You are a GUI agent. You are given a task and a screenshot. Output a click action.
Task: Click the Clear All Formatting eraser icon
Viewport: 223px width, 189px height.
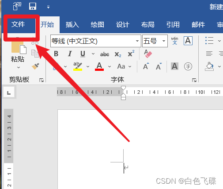(148, 54)
